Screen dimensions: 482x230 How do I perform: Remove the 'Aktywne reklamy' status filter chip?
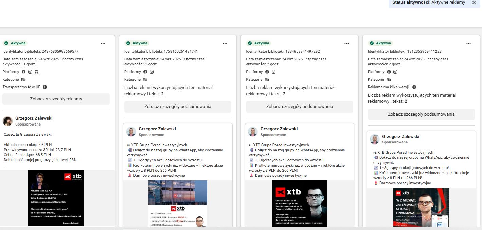click(474, 2)
